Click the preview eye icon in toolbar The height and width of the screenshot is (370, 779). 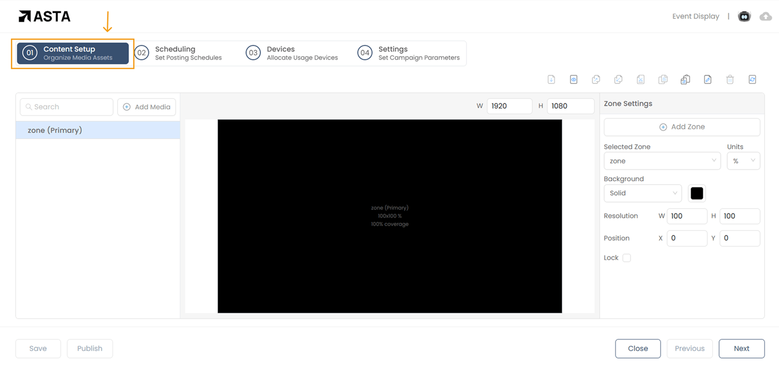point(573,80)
